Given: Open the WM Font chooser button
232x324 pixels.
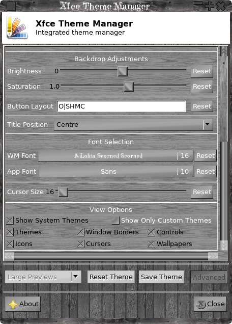Looking at the screenshot, I should click(x=116, y=155).
